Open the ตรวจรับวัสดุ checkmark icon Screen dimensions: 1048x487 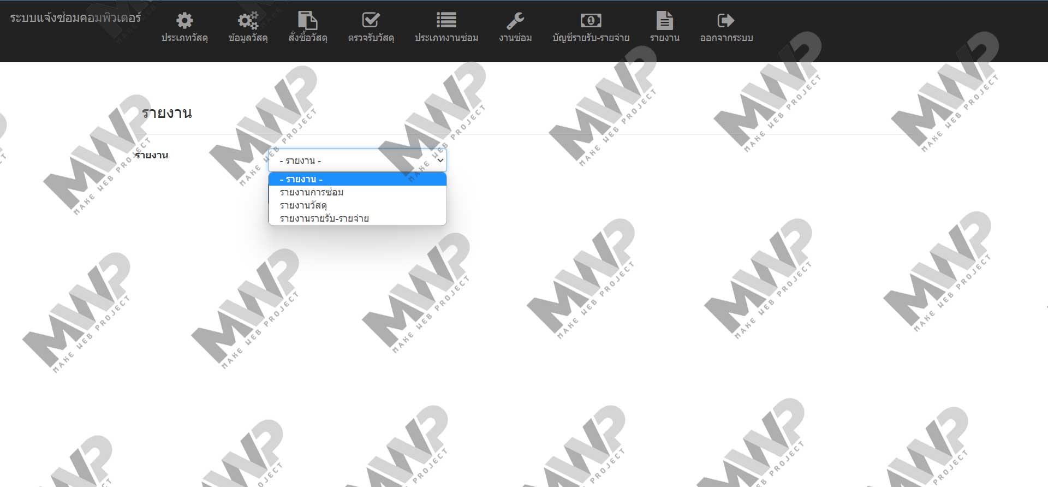click(x=371, y=21)
